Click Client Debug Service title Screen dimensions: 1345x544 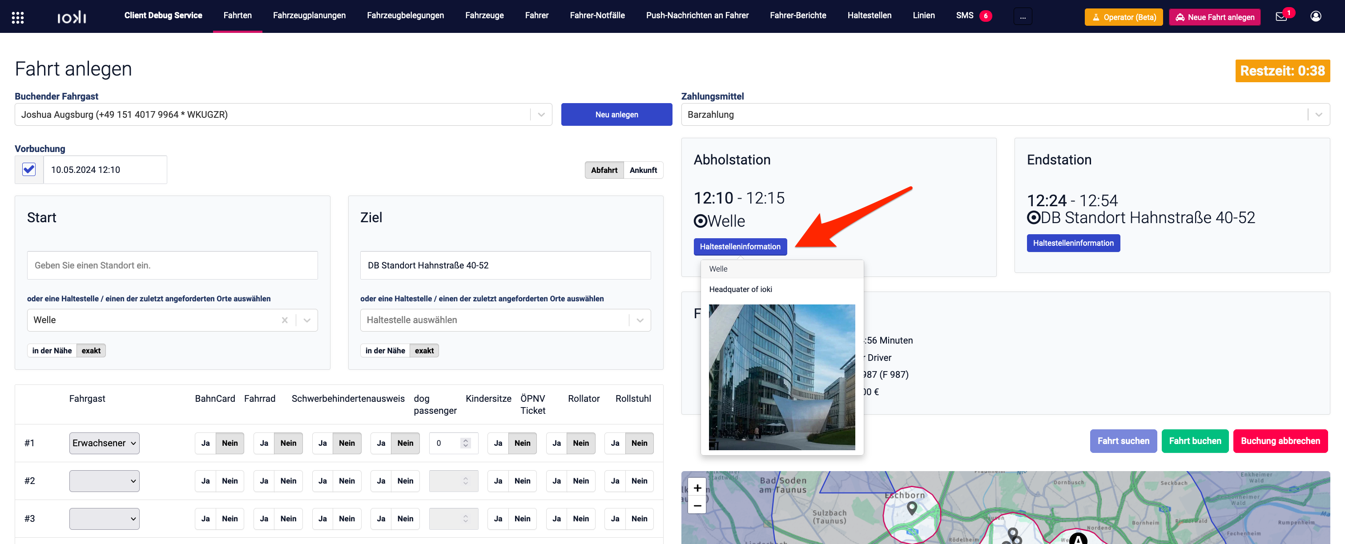[x=163, y=16]
